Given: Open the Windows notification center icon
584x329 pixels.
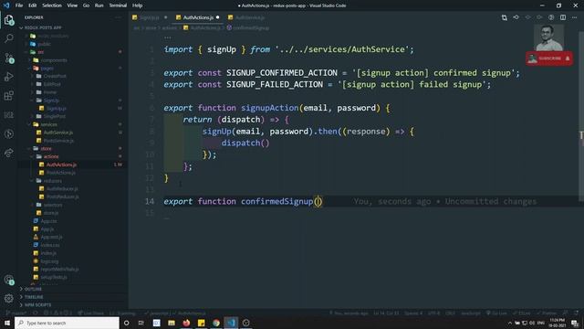Looking at the screenshot, I should 575,323.
